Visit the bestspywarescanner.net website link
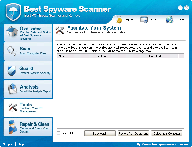This screenshot has height=147, width=192. [x=162, y=144]
